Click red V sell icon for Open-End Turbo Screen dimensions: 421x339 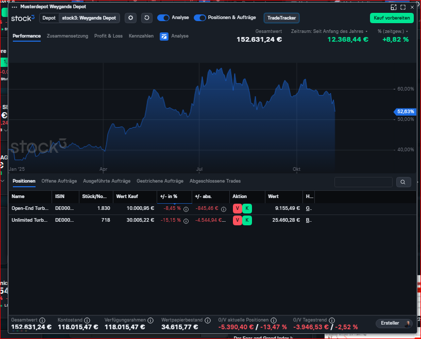tap(237, 208)
